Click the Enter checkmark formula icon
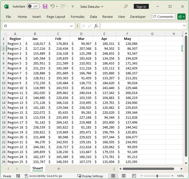The height and width of the screenshot is (179, 189). [89, 26]
